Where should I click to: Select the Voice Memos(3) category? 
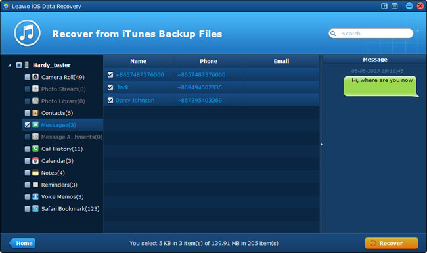point(62,197)
